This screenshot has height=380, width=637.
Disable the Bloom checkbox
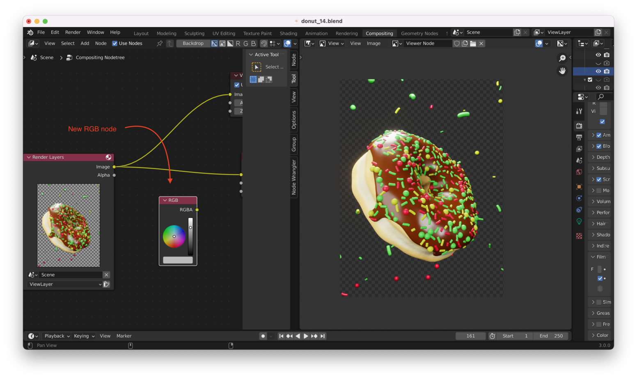599,147
